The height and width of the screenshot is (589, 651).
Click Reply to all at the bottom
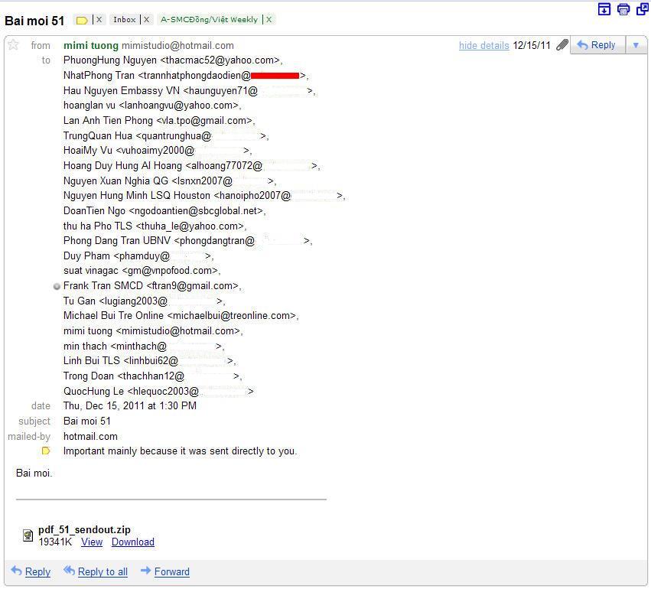102,572
